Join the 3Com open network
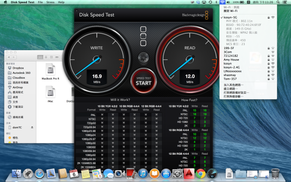Viewport: 291px width, 182px height. [x=248, y=52]
